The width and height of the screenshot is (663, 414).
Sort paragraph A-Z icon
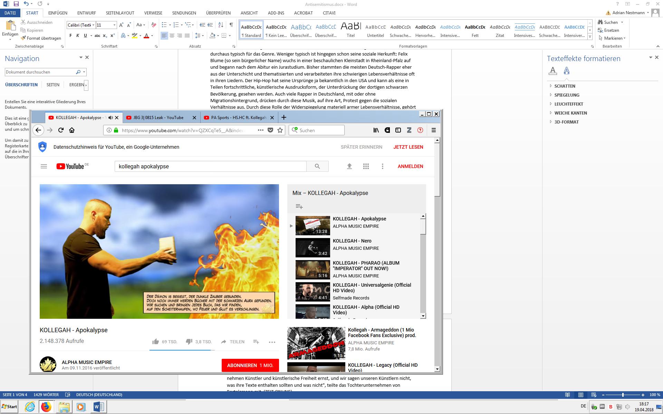coord(221,25)
